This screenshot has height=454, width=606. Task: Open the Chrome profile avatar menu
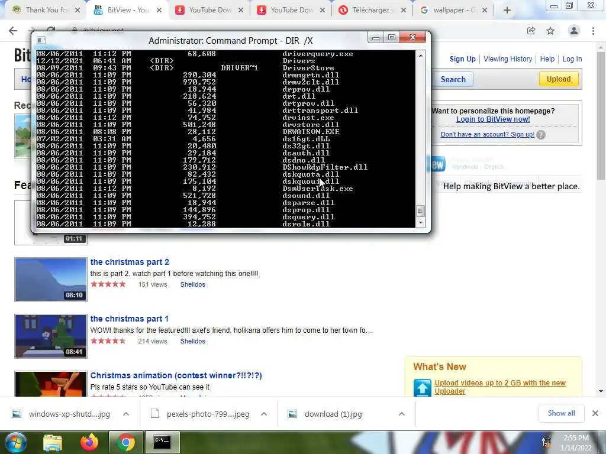pos(574,31)
